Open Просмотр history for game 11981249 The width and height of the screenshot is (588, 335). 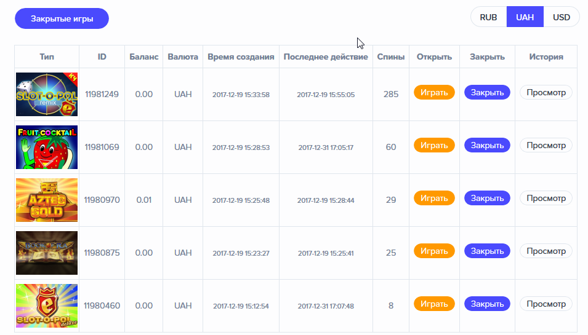tap(546, 93)
